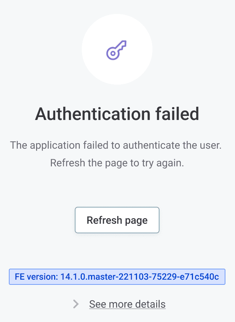Click the "FE version:" label prefix
Image resolution: width=235 pixels, height=322 pixels.
tap(36, 277)
